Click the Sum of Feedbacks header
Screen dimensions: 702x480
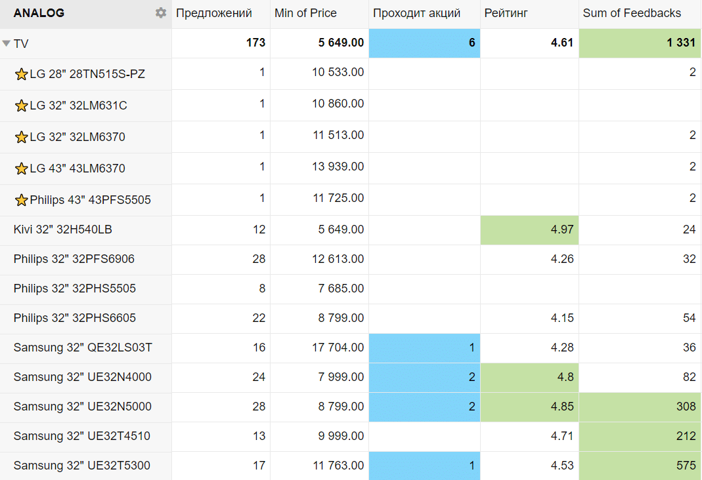(632, 13)
